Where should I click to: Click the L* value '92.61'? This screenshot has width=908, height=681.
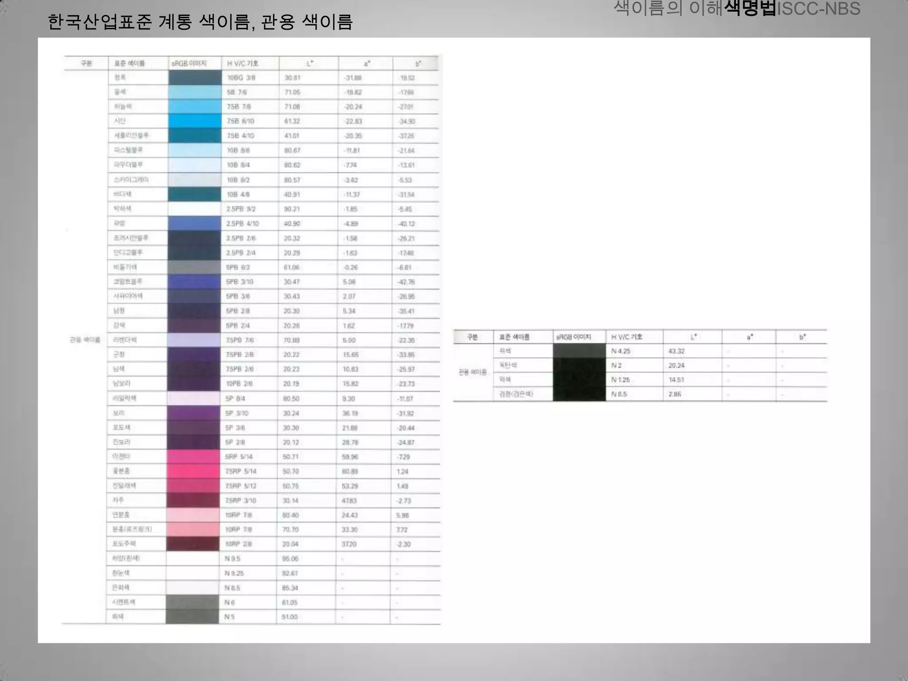click(x=290, y=573)
